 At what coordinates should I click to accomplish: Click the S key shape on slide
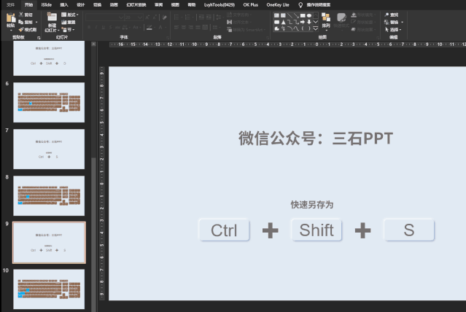pos(409,230)
